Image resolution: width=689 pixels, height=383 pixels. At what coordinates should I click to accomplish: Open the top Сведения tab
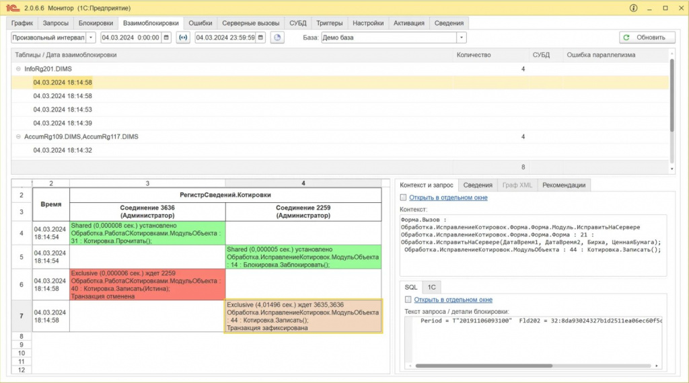pos(449,24)
